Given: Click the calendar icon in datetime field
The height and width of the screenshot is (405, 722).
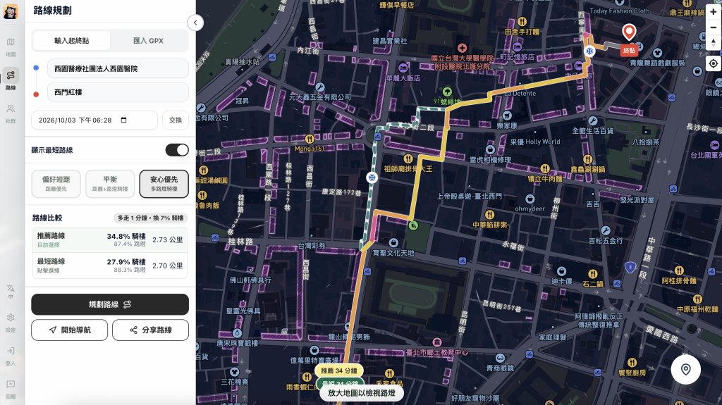Looking at the screenshot, I should click(x=123, y=120).
